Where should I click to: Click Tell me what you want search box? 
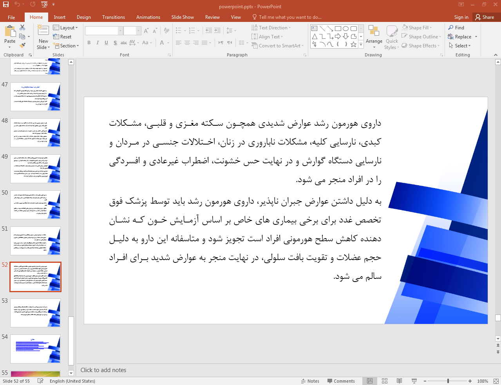click(287, 17)
